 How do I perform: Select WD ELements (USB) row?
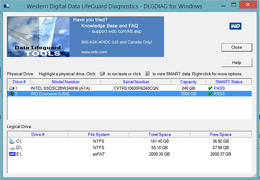130,94
